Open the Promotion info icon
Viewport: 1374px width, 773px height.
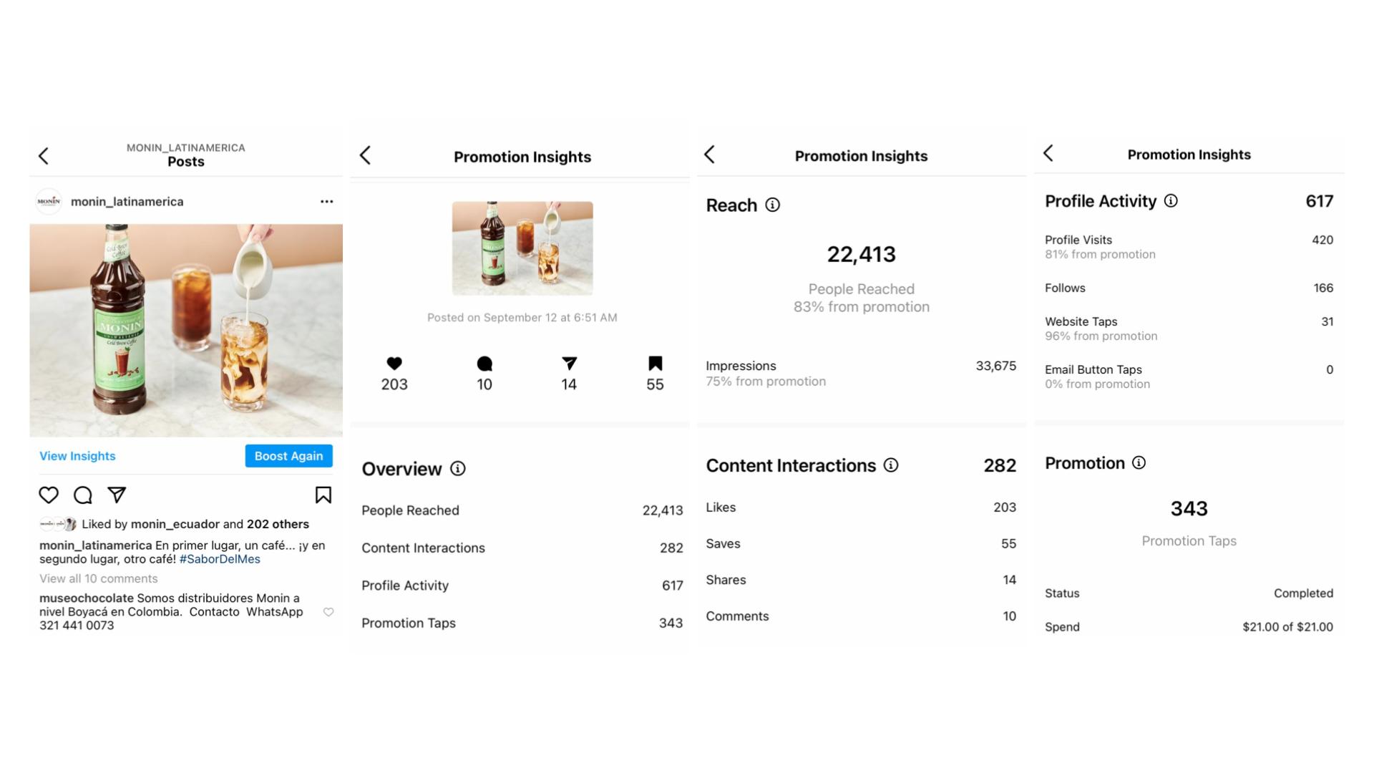1139,463
